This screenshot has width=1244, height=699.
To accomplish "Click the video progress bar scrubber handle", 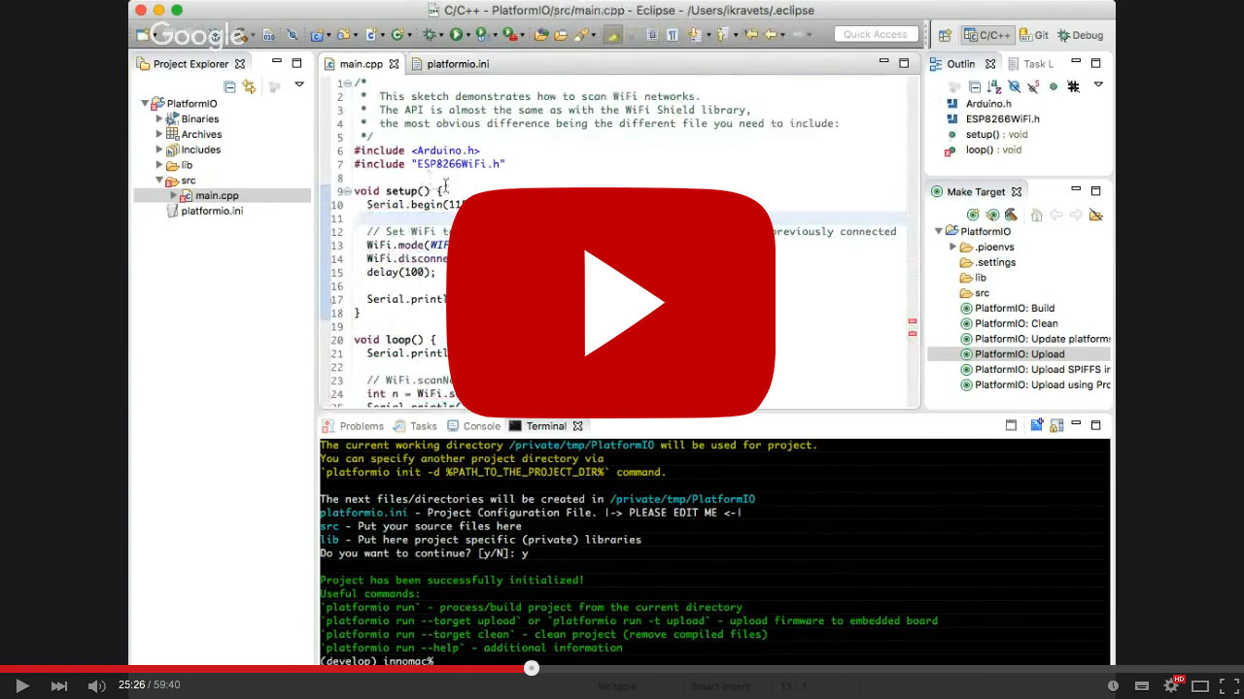I will (x=532, y=668).
